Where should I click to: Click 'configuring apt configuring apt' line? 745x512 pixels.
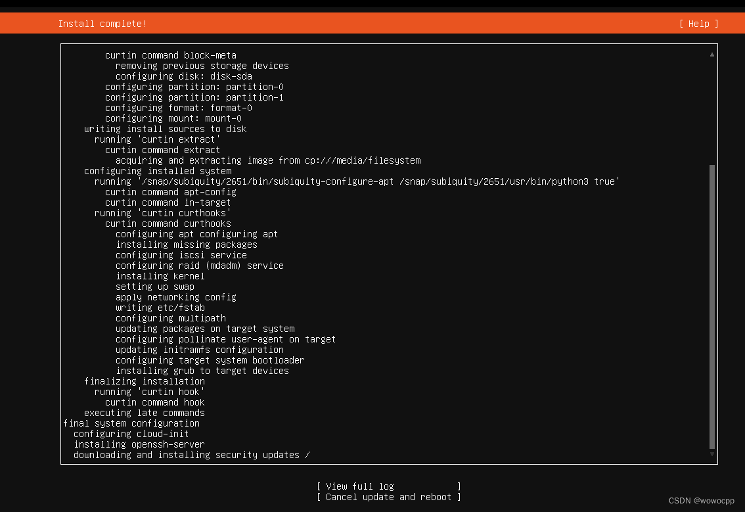point(196,234)
